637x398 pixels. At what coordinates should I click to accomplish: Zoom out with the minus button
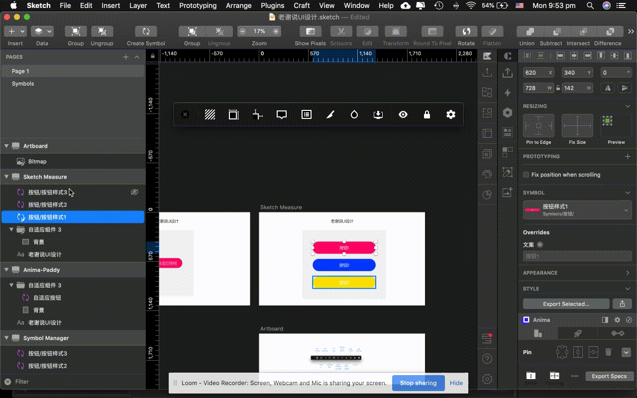(242, 31)
